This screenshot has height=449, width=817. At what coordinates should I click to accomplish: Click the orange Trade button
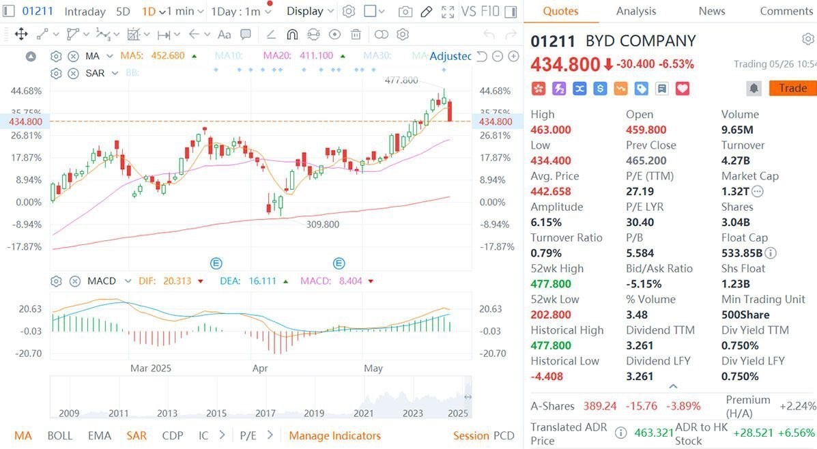(792, 88)
